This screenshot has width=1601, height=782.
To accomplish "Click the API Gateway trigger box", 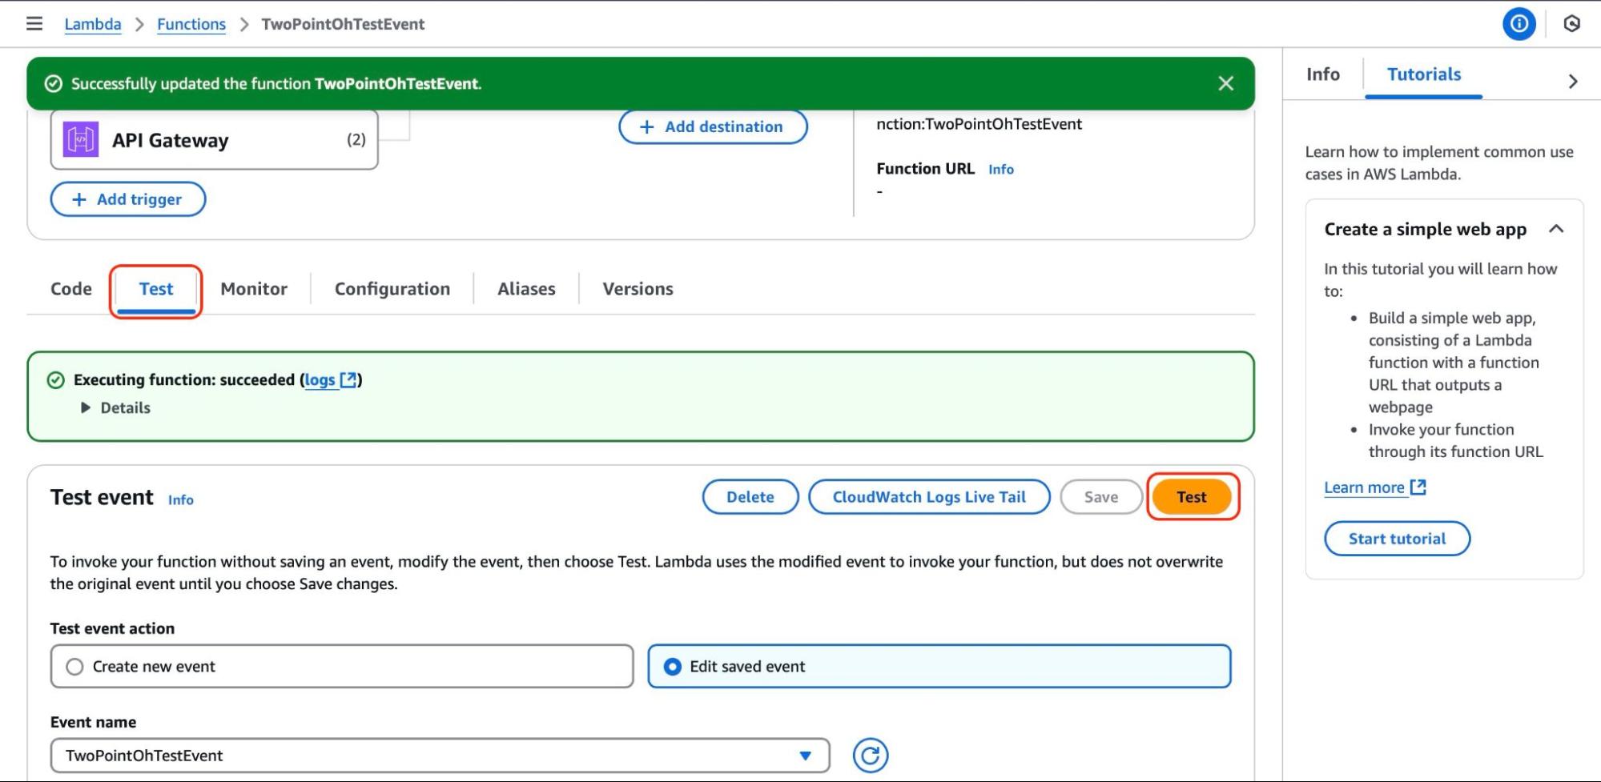I will point(214,140).
